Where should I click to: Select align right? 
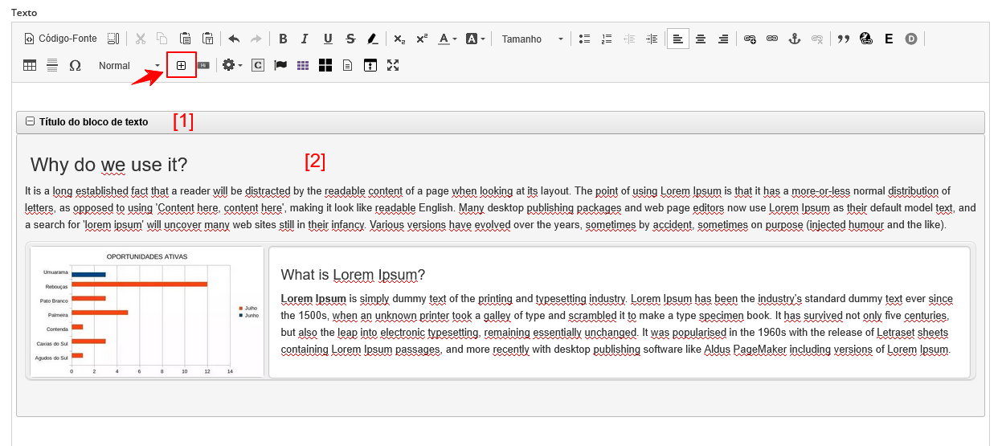pyautogui.click(x=723, y=39)
